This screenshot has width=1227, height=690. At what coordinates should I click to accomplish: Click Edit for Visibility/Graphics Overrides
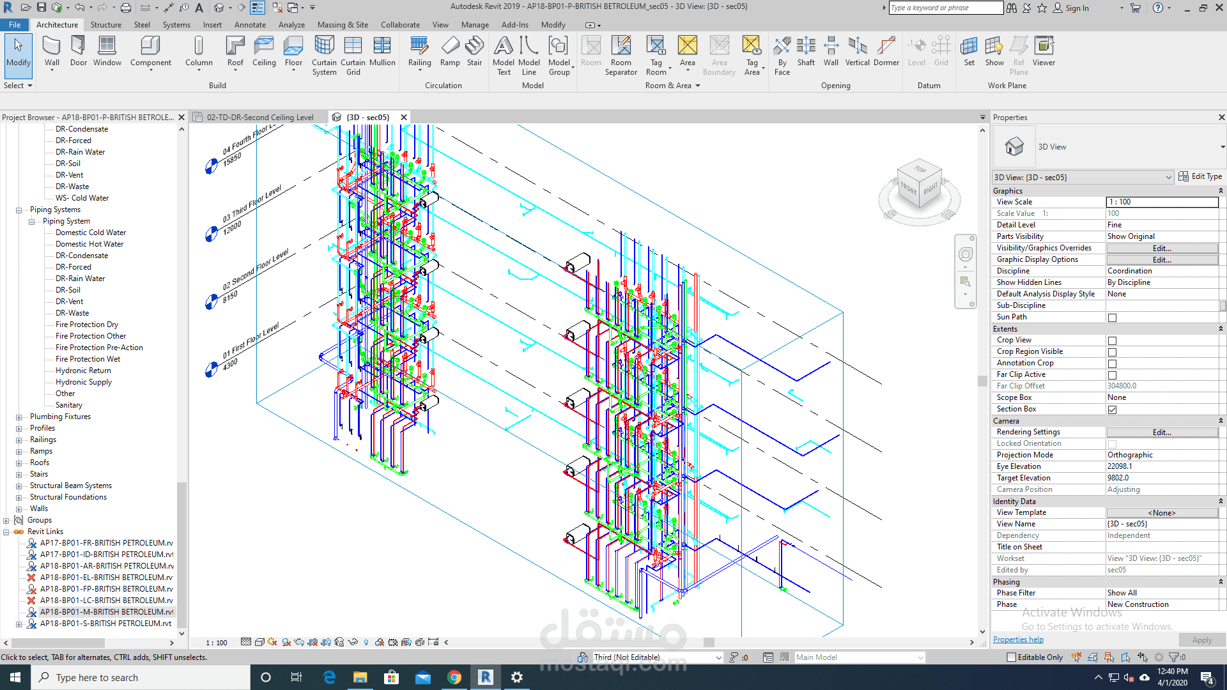pyautogui.click(x=1161, y=249)
